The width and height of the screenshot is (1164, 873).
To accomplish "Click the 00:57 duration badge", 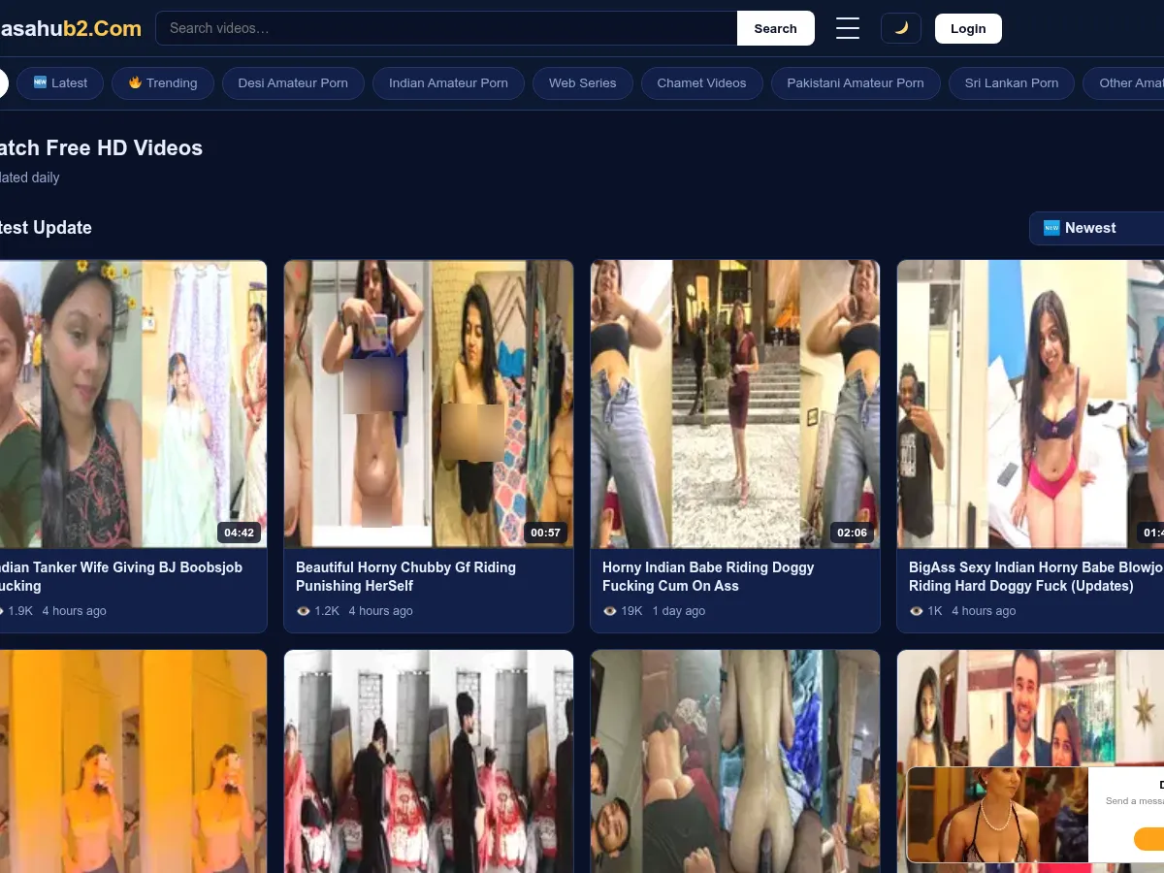I will pos(545,532).
